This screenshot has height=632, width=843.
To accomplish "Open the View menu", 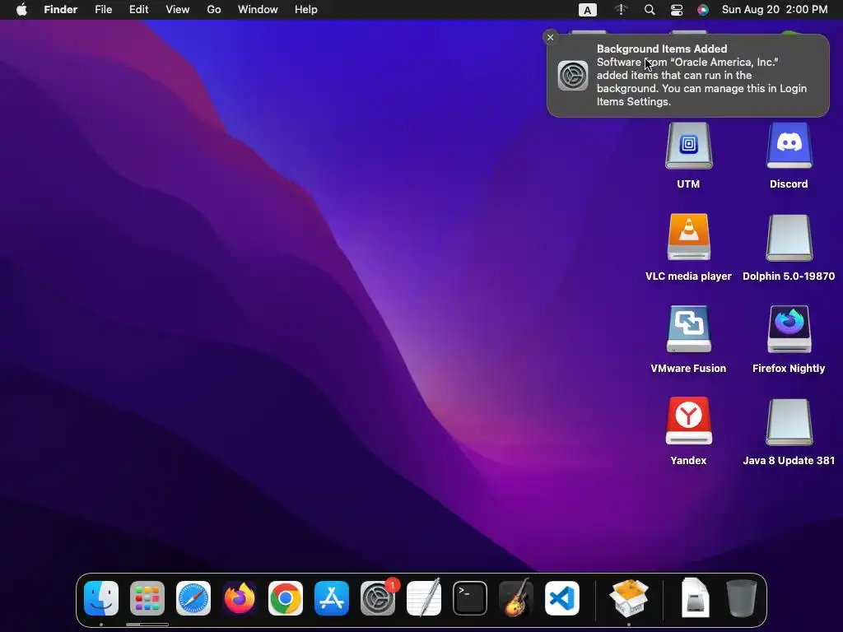I will click(178, 10).
